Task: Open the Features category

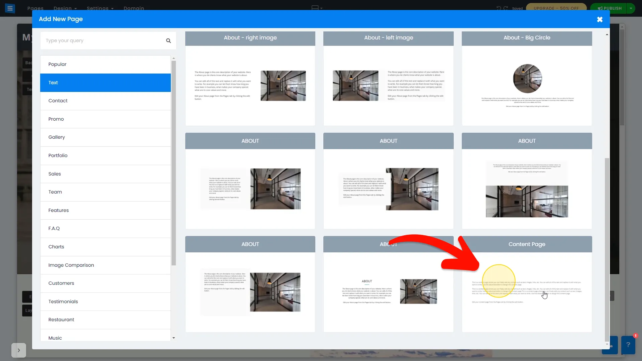Action: point(105,210)
